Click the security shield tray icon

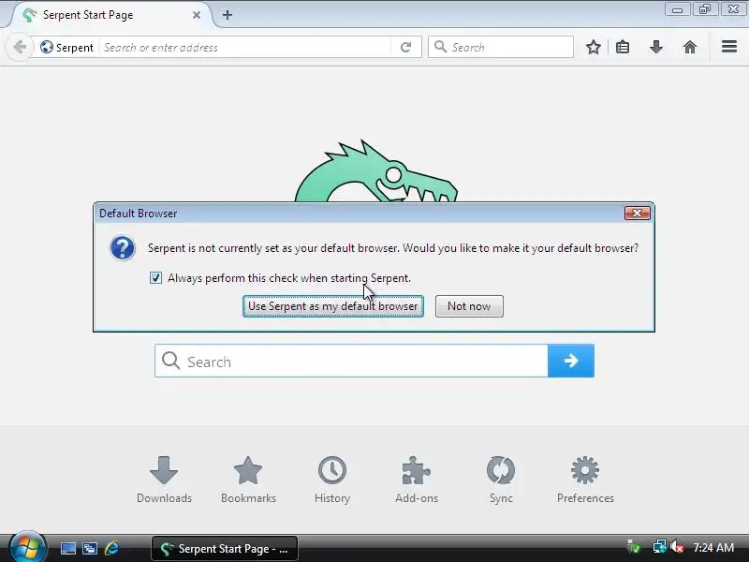(x=634, y=547)
